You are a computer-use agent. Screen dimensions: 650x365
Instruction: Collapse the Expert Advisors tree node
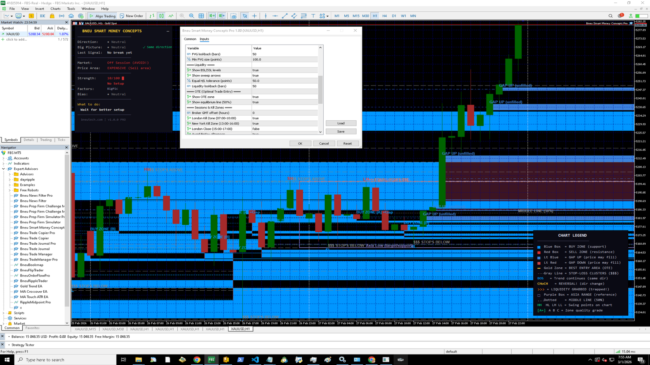(x=4, y=169)
